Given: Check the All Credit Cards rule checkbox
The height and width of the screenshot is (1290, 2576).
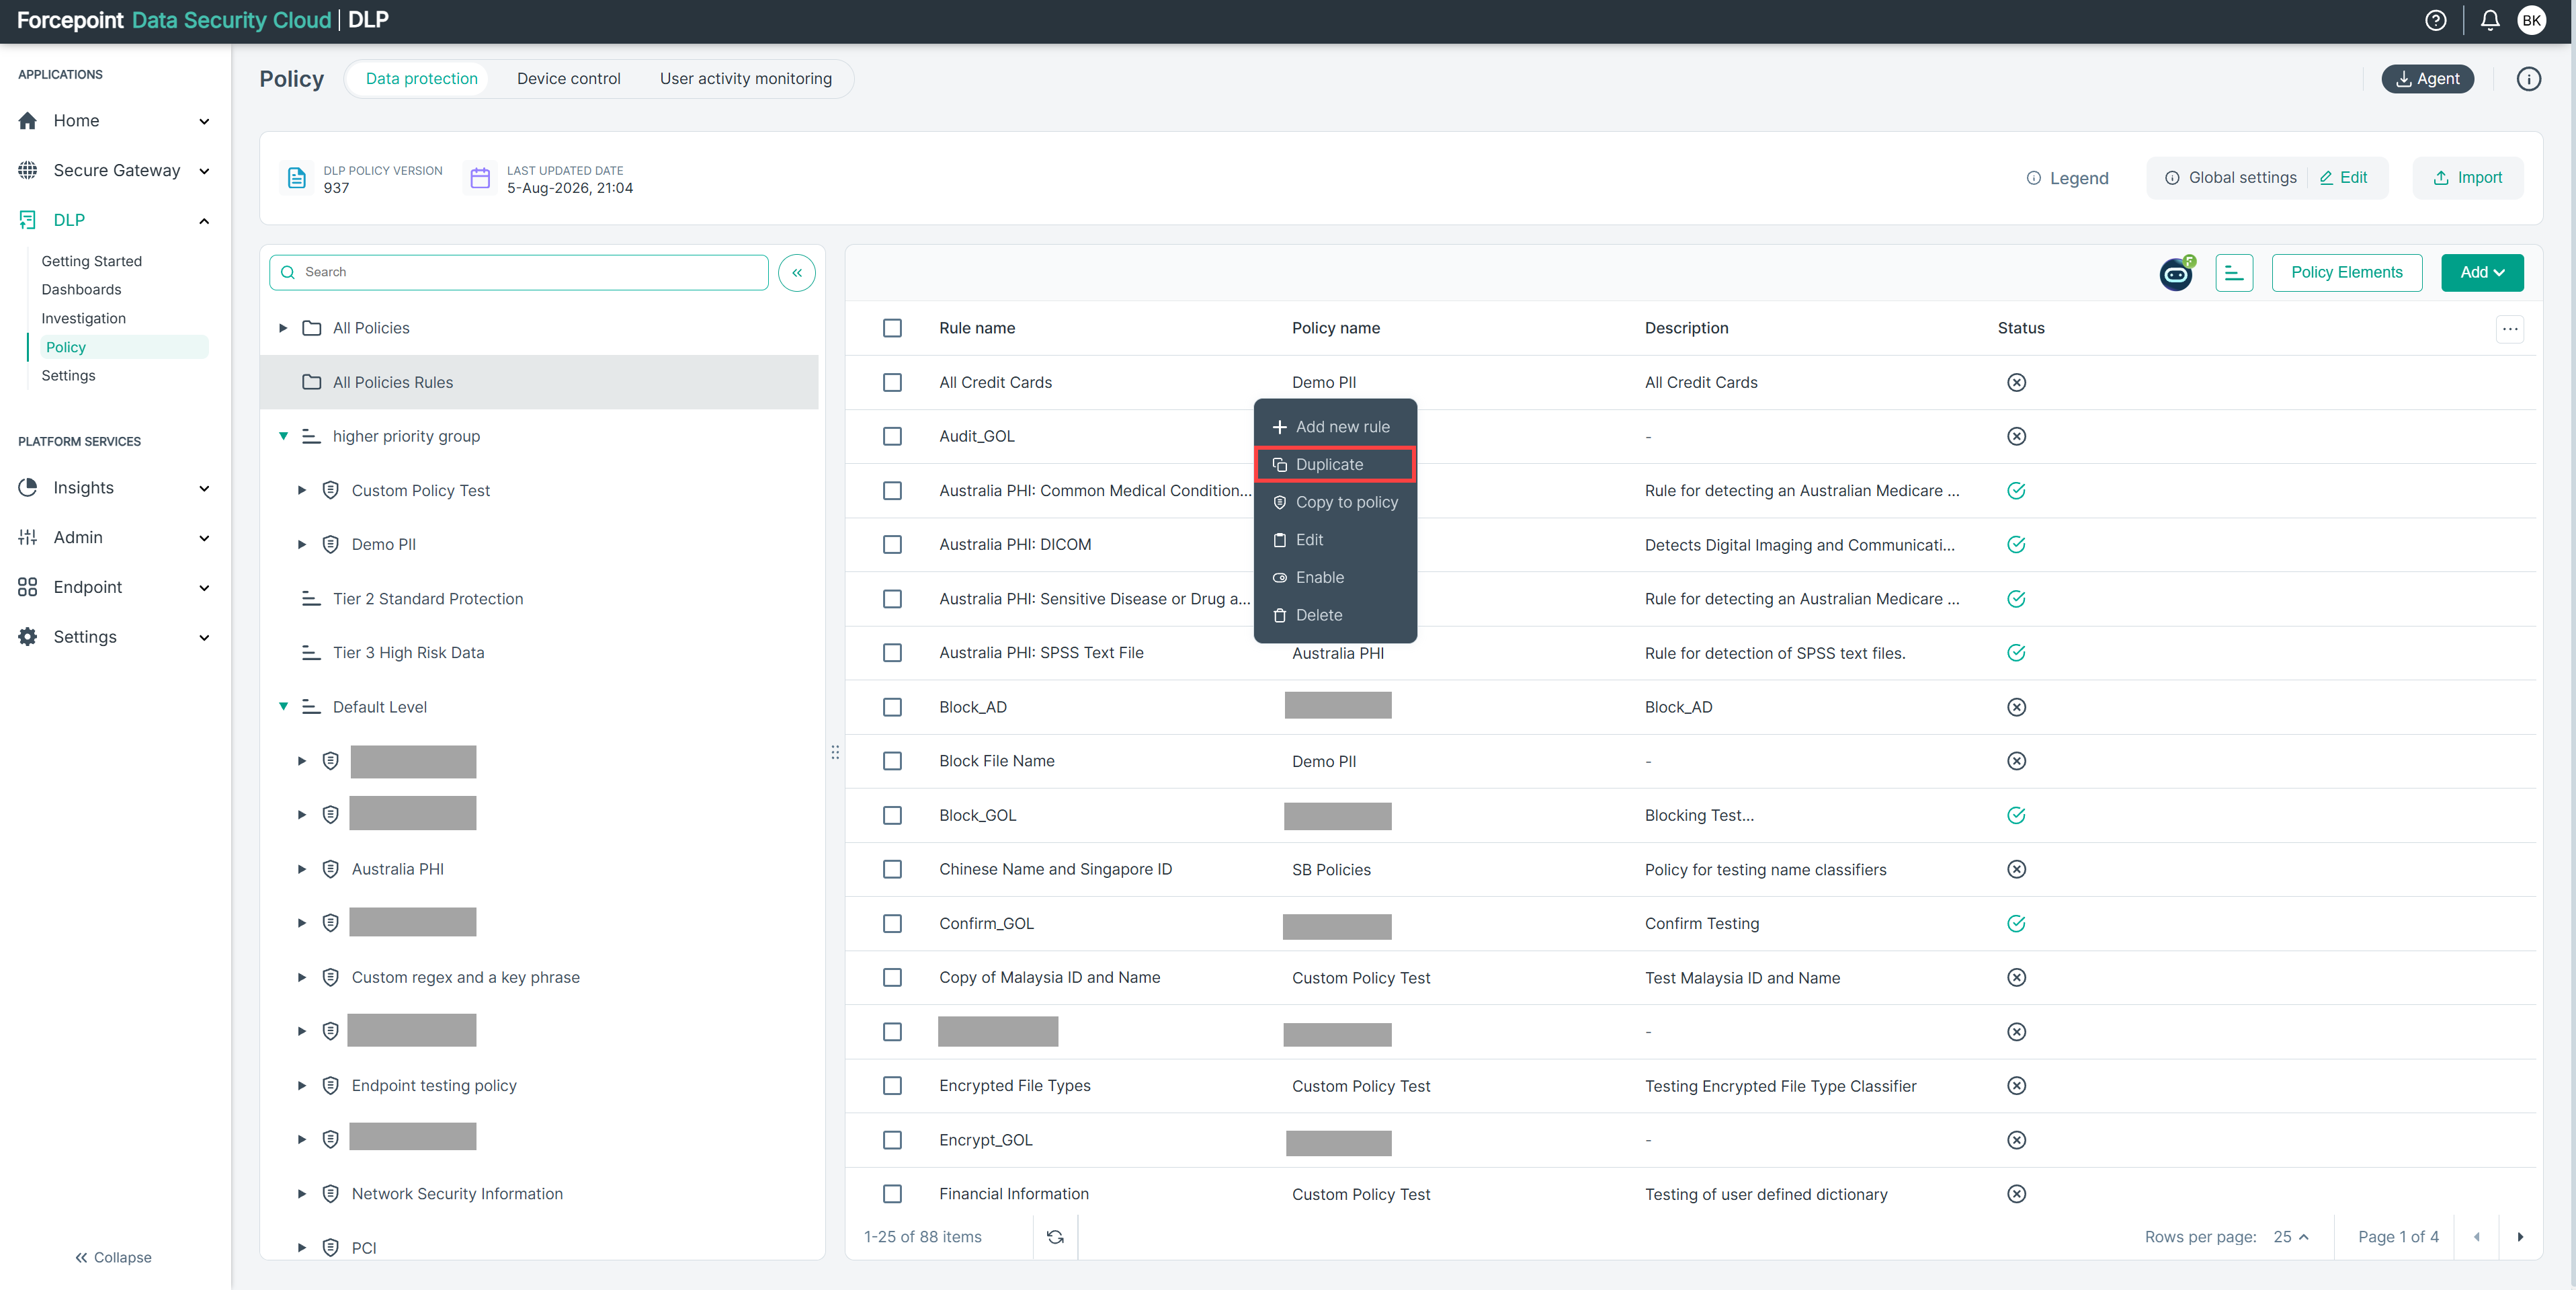Looking at the screenshot, I should [892, 383].
